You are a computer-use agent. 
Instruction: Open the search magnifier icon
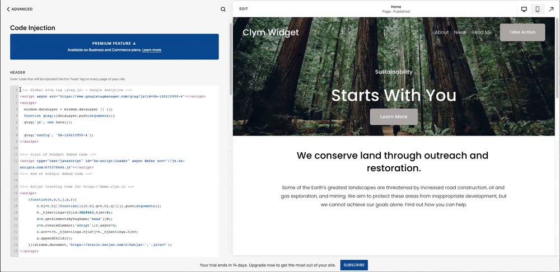coord(223,10)
